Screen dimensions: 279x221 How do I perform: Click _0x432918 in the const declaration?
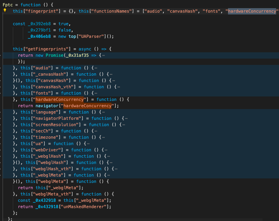point(44,201)
